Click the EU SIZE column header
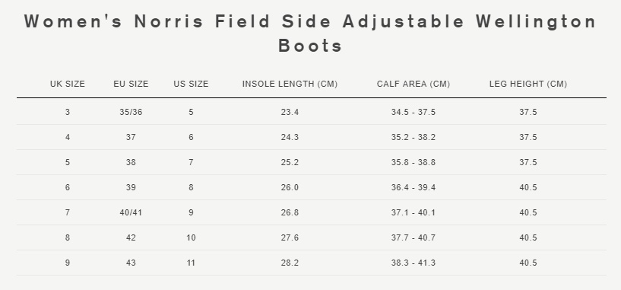Image resolution: width=621 pixels, height=290 pixels. [131, 84]
